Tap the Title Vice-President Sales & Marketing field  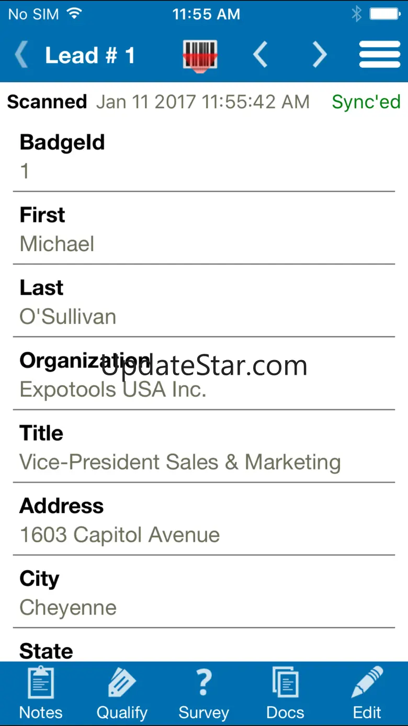(180, 462)
